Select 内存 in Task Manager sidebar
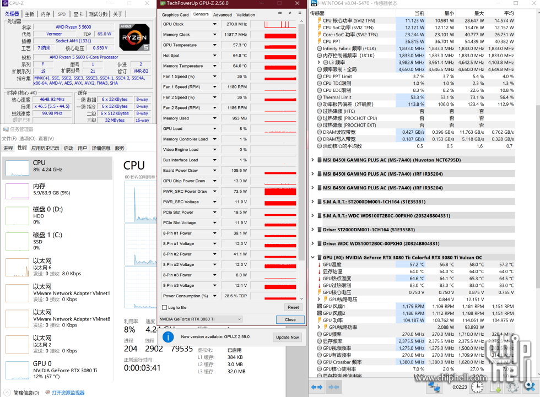 click(x=57, y=191)
